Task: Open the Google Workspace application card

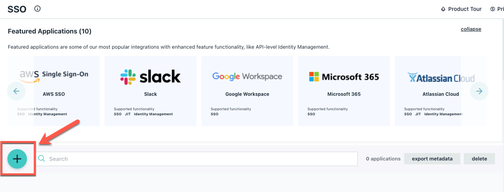Action: click(247, 91)
